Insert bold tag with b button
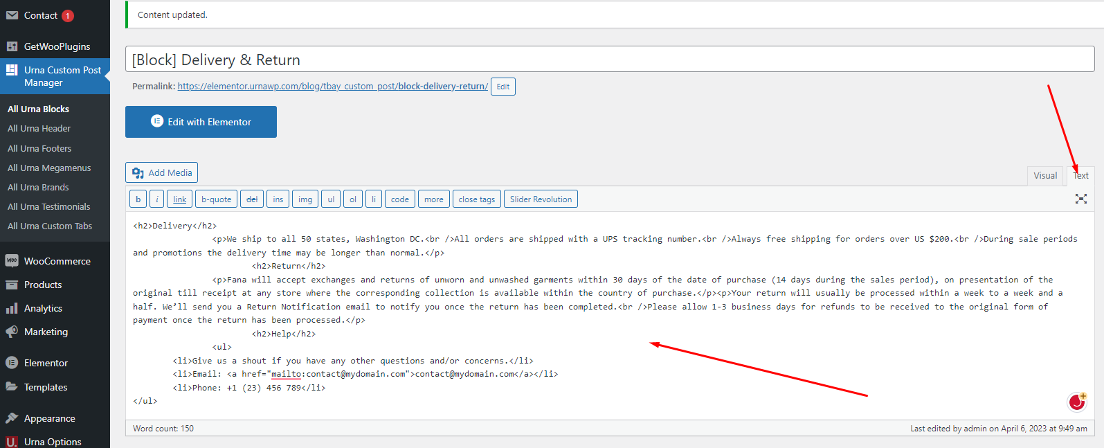 pyautogui.click(x=138, y=199)
